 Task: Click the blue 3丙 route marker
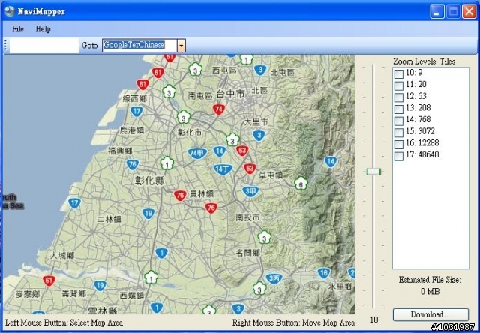point(274,278)
